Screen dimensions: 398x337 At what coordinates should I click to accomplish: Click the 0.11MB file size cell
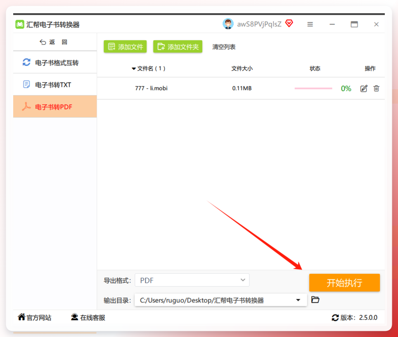(x=242, y=88)
